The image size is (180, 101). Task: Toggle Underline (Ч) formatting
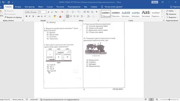[x=33, y=16]
